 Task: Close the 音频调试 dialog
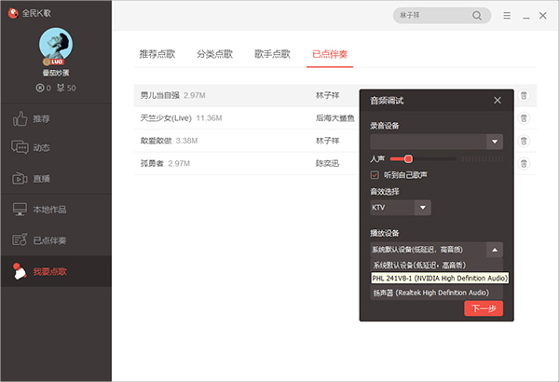pyautogui.click(x=498, y=100)
